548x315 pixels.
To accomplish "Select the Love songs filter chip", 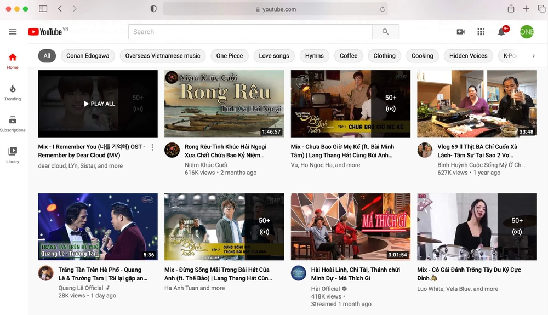I will click(x=273, y=56).
